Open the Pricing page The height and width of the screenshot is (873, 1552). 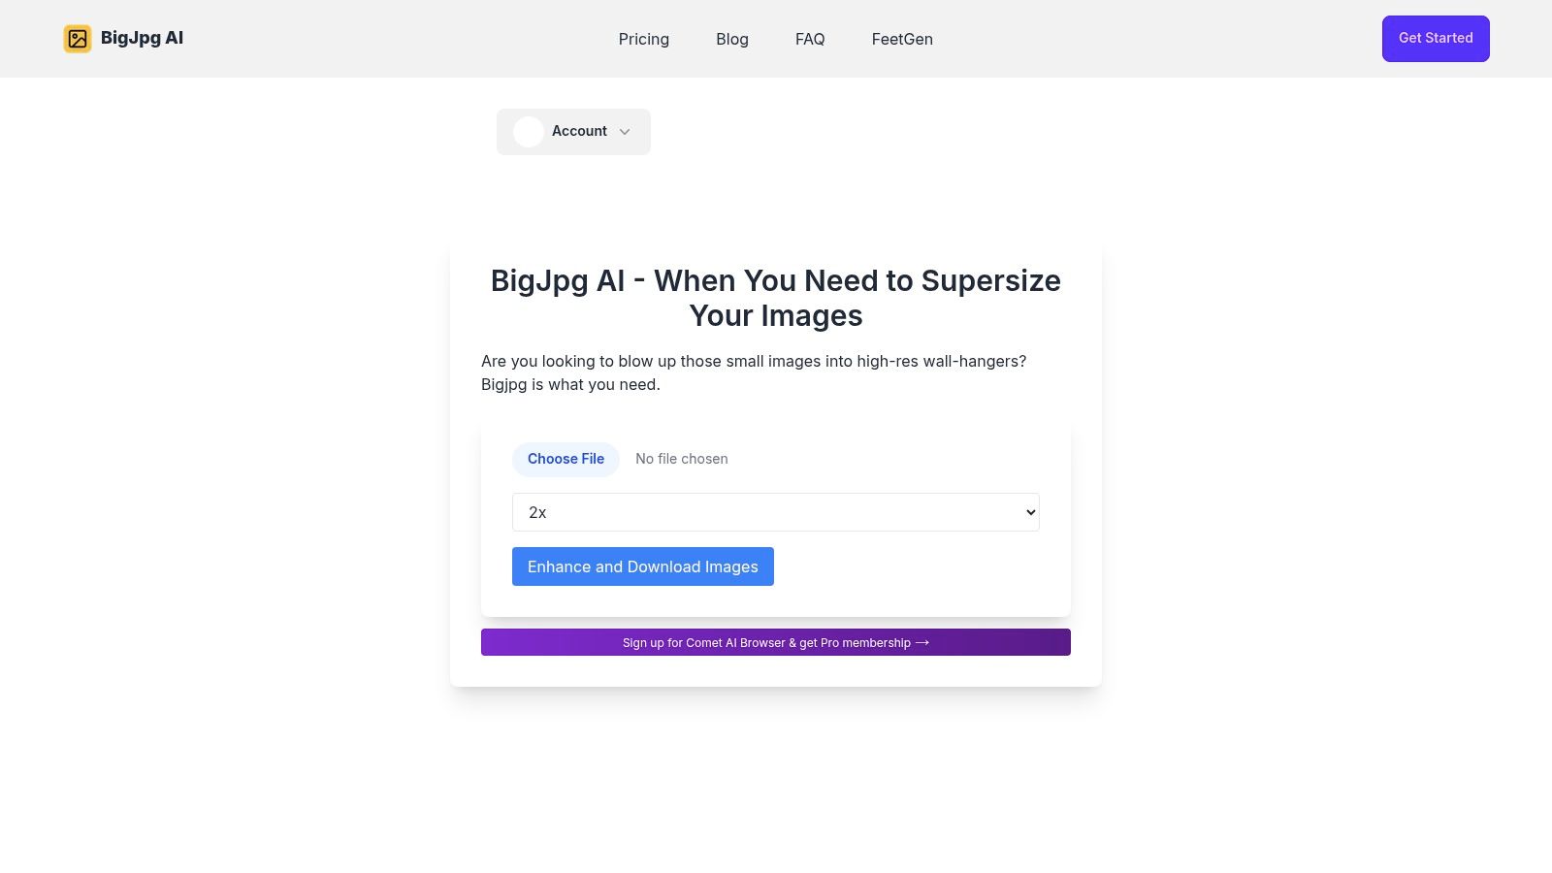tap(644, 39)
